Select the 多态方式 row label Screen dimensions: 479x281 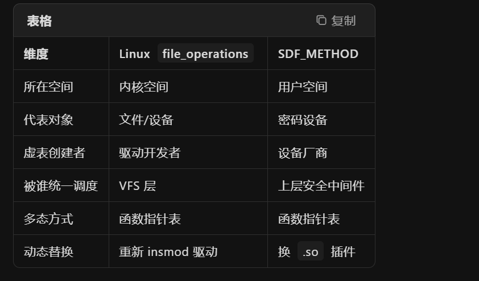(x=48, y=218)
